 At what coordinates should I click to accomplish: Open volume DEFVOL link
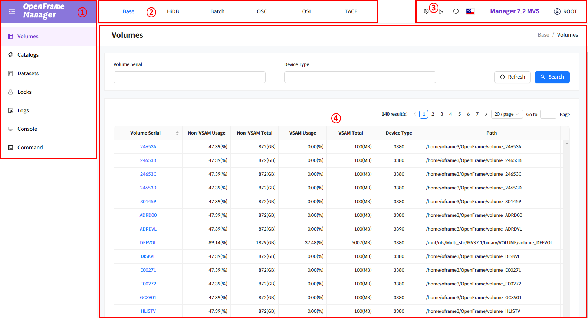pyautogui.click(x=148, y=243)
